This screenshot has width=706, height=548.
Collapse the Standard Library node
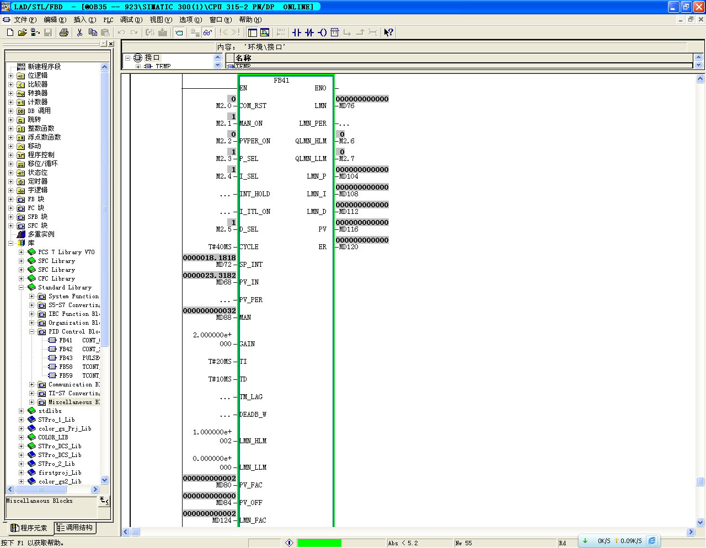coord(21,287)
